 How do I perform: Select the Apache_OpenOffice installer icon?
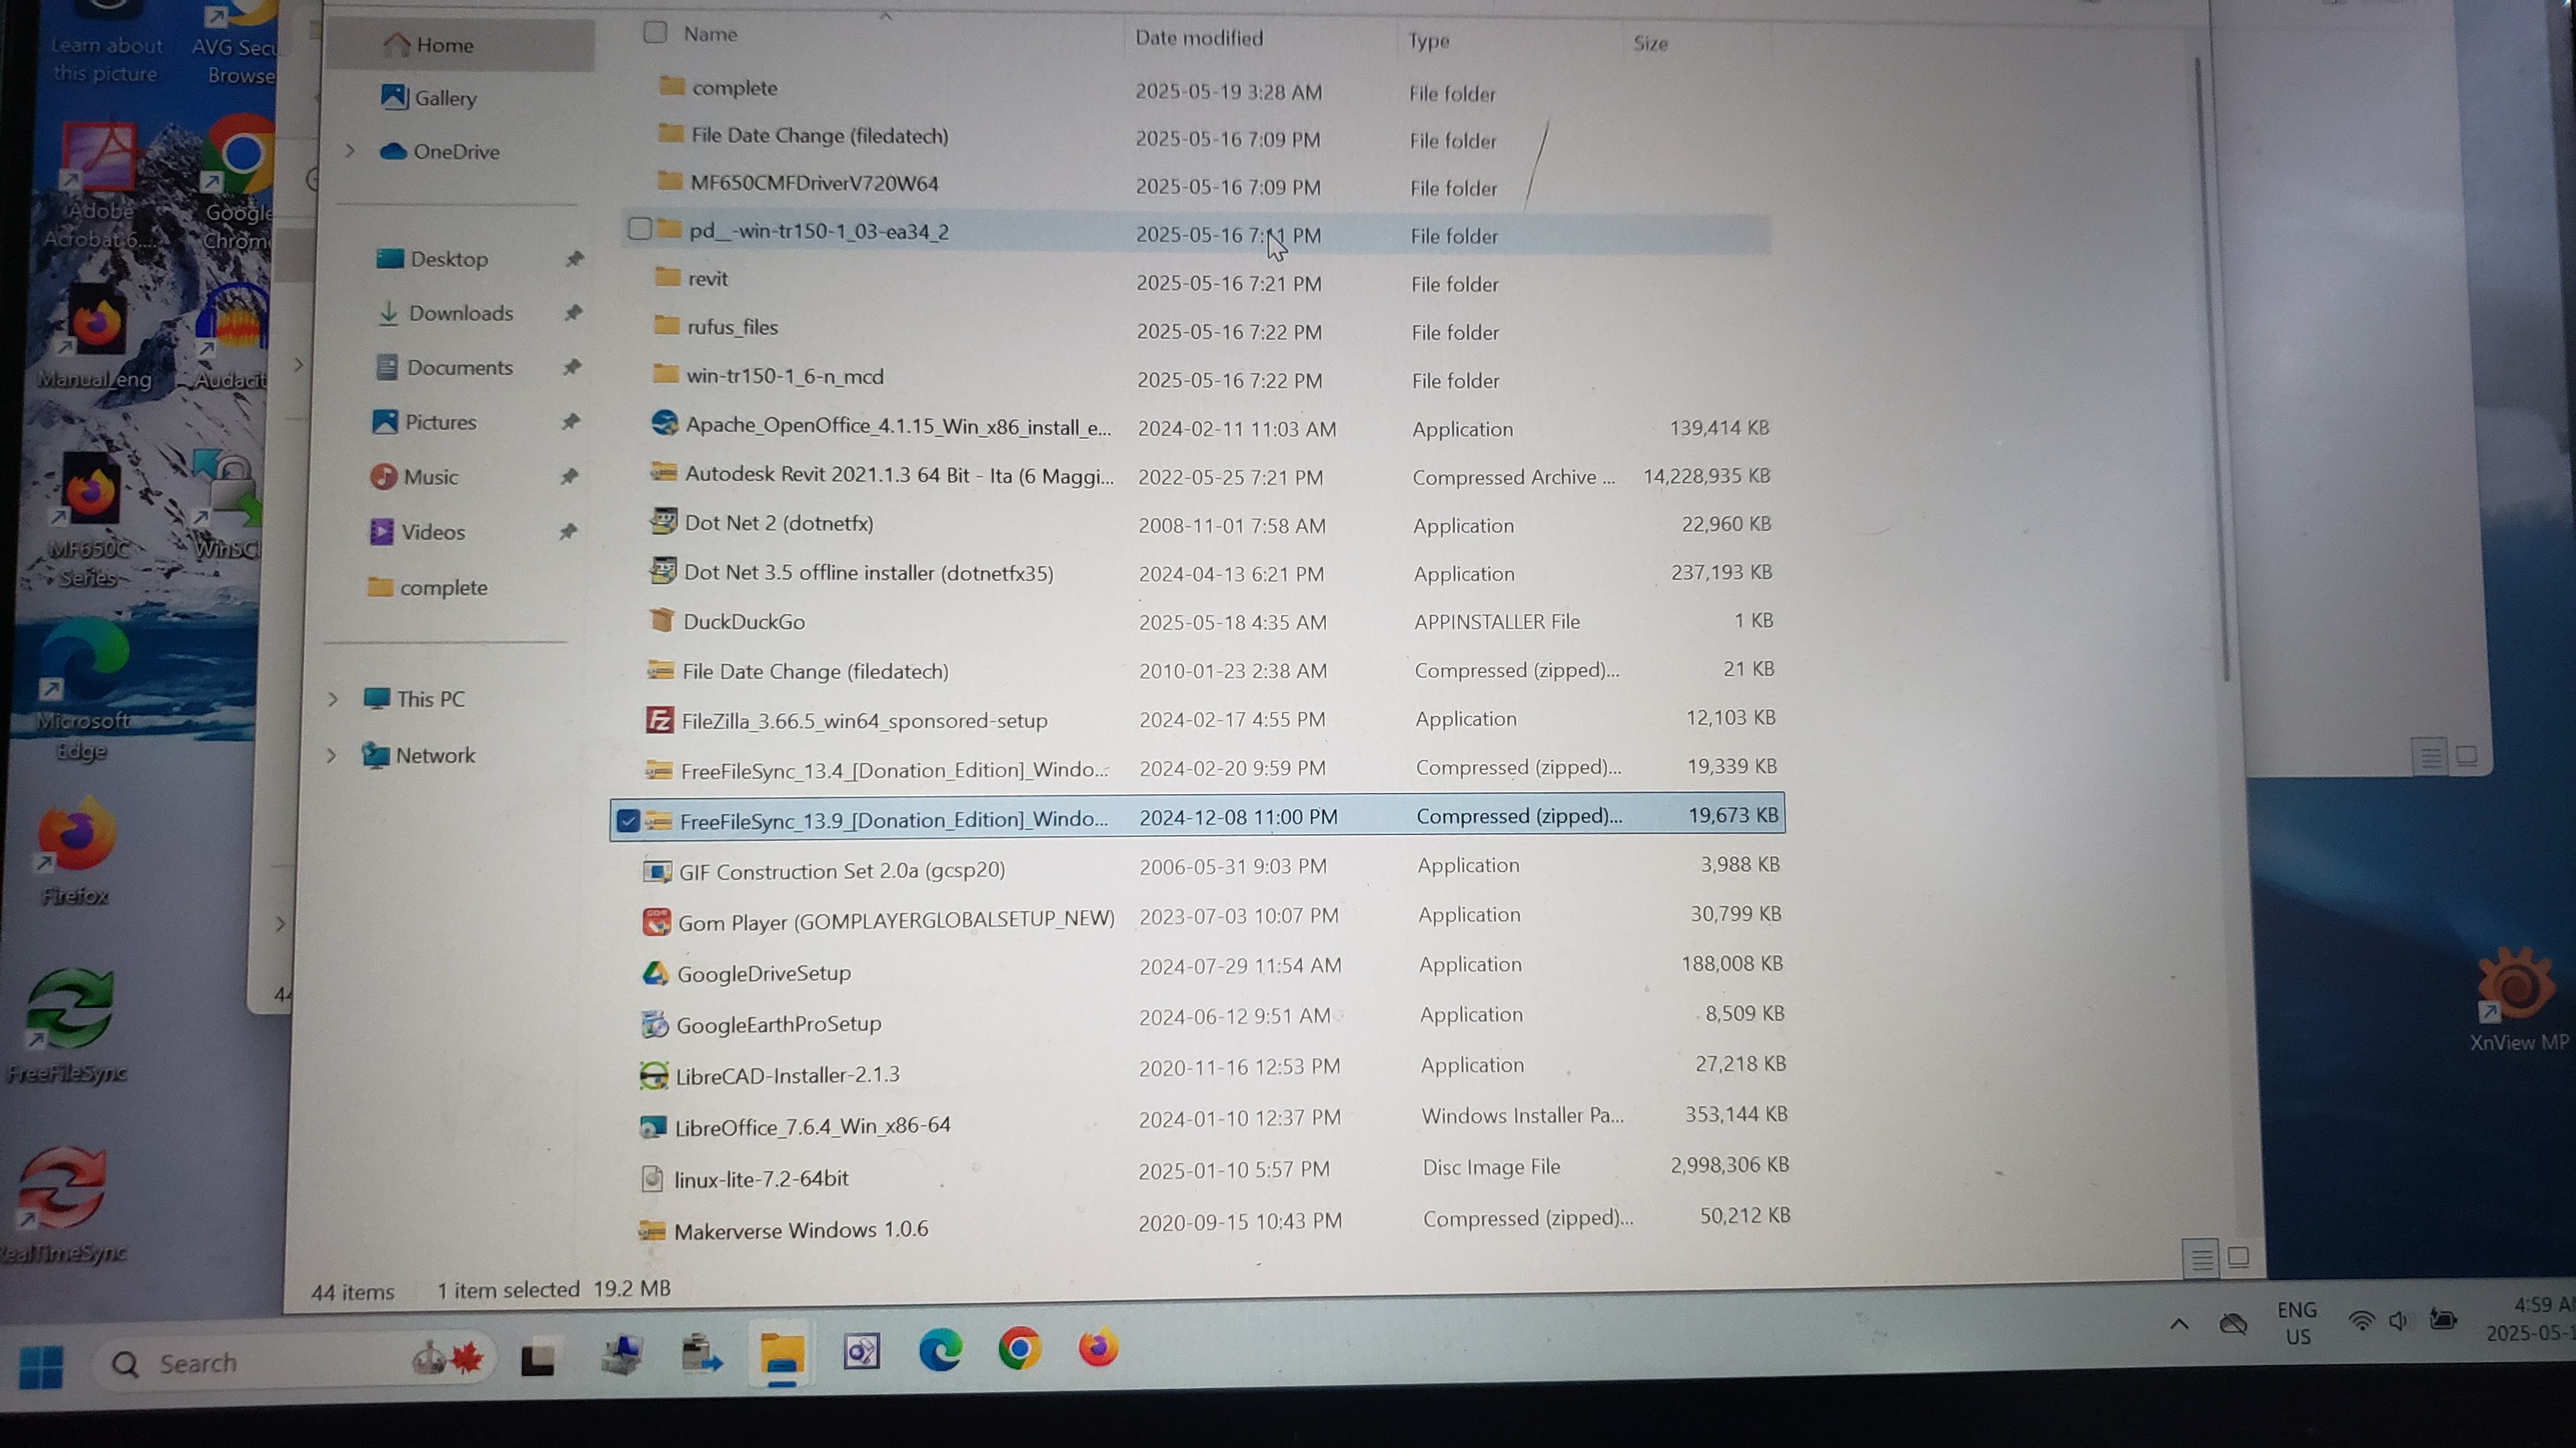click(x=664, y=424)
